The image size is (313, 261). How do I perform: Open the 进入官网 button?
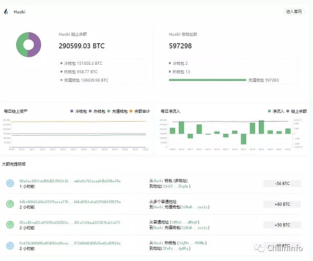pos(294,11)
